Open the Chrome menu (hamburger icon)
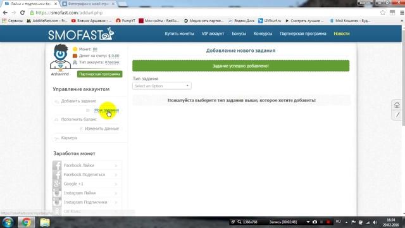The width and height of the screenshot is (405, 228). point(402,13)
